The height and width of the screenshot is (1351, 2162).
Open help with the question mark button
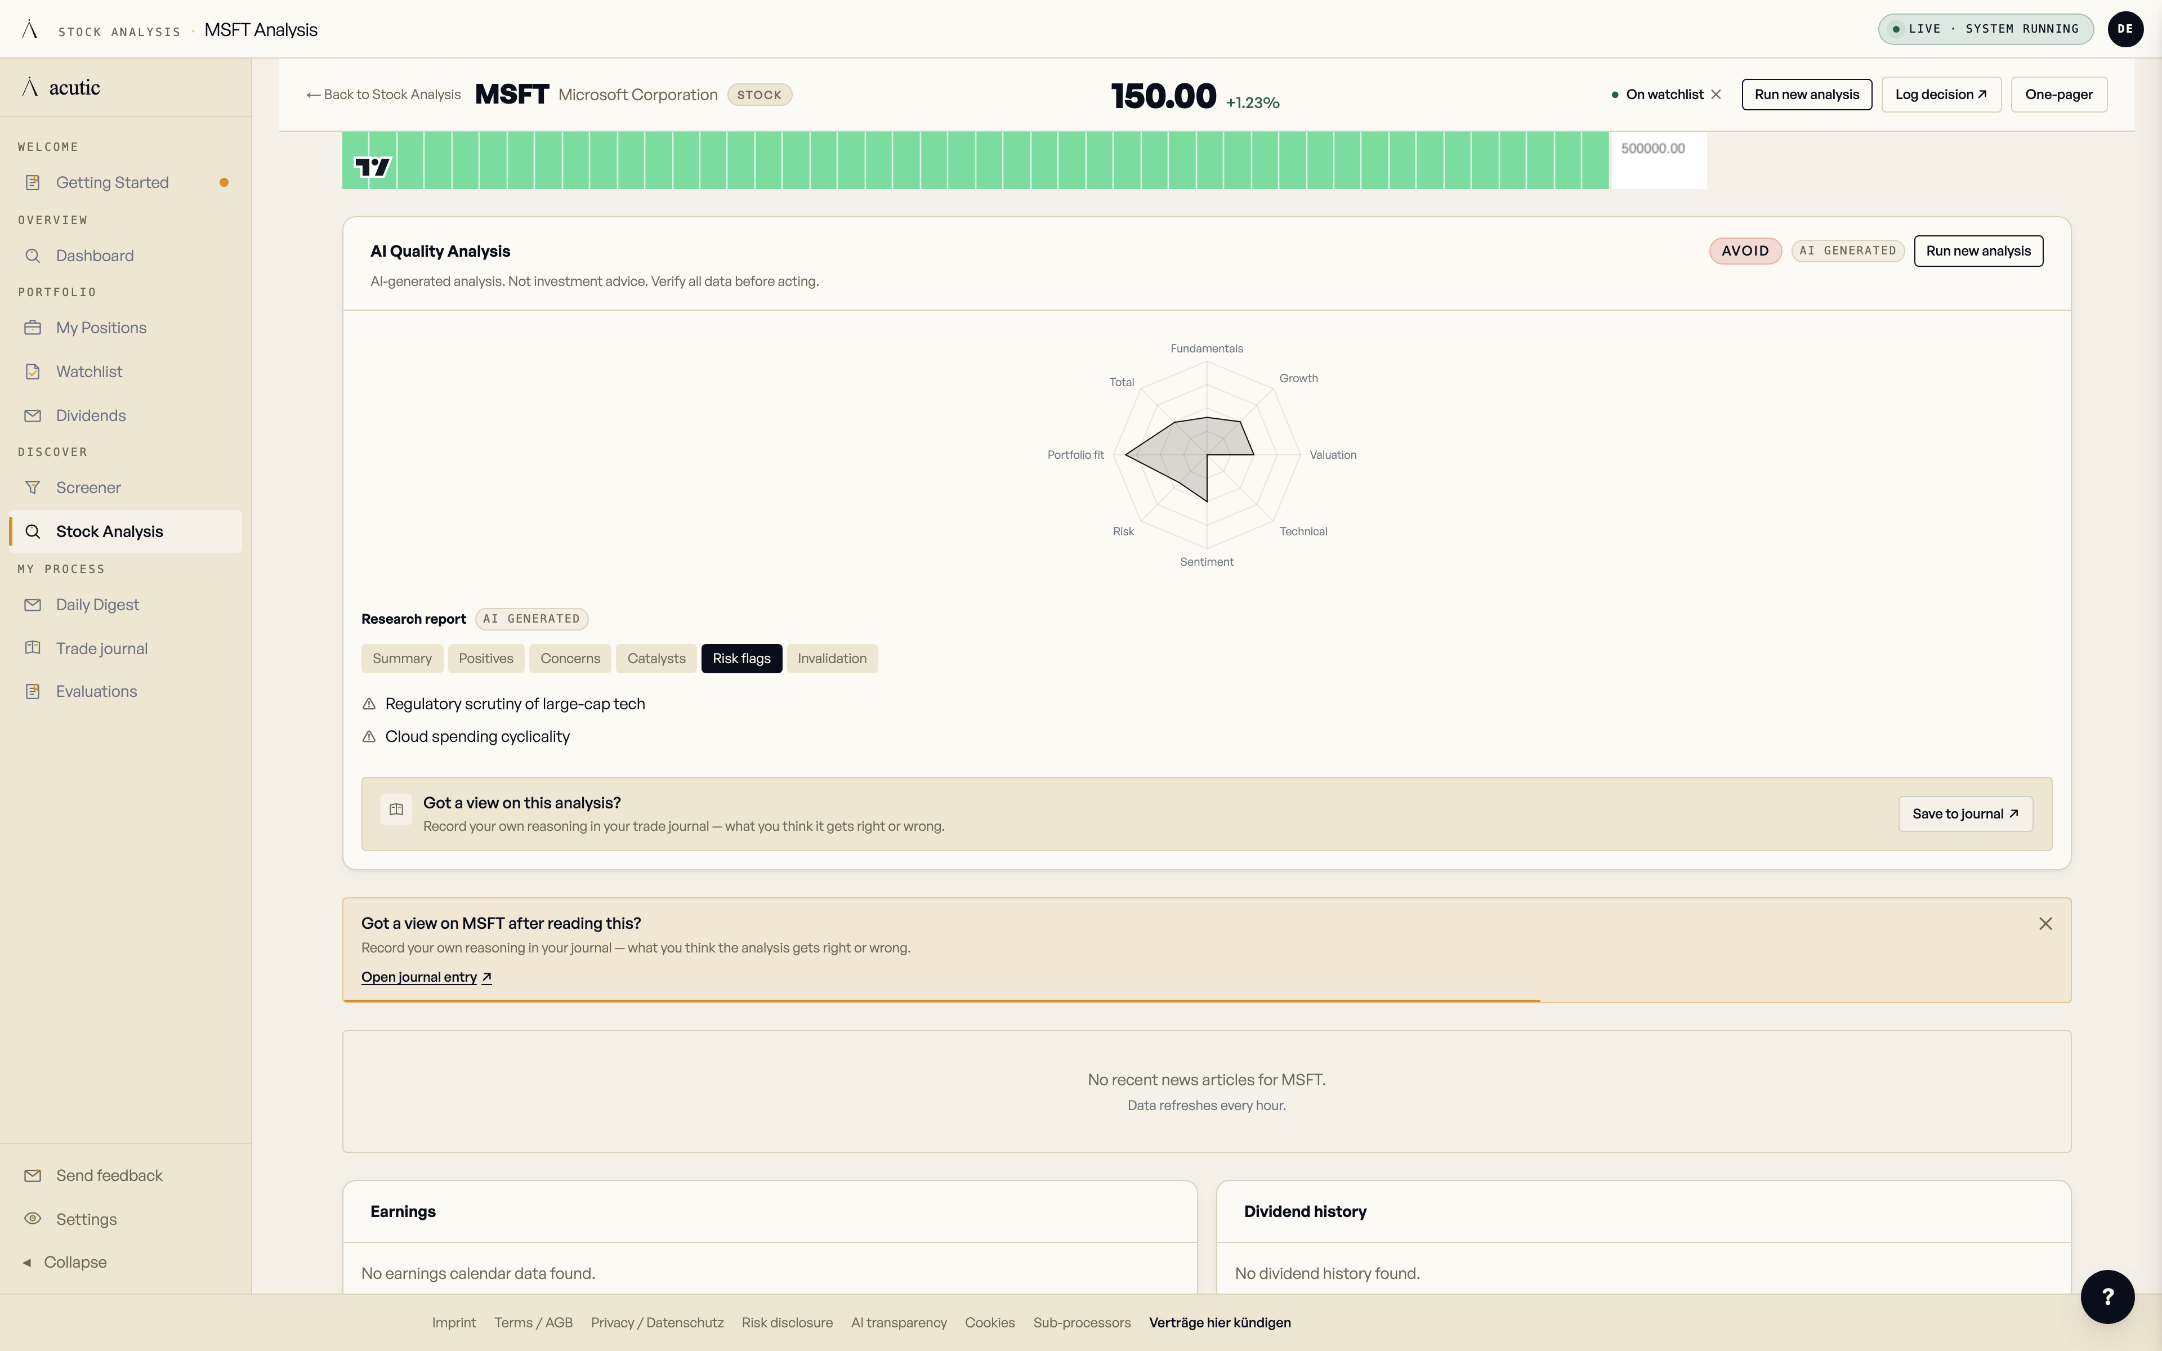click(2107, 1296)
